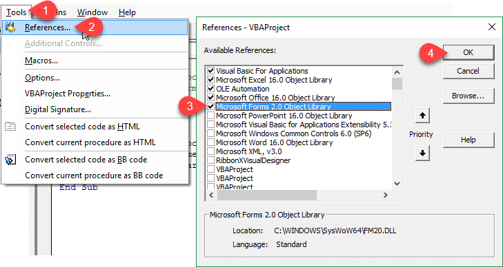Close the References dialog
The width and height of the screenshot is (503, 267).
[492, 27]
